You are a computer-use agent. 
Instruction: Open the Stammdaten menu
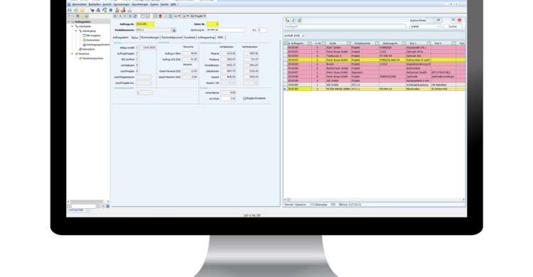pyautogui.click(x=79, y=4)
